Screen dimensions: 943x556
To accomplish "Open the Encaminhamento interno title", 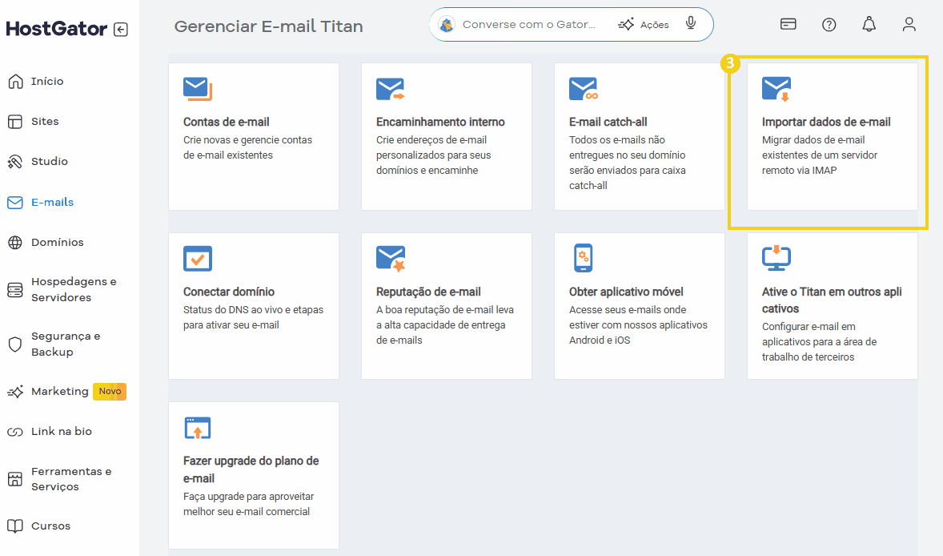I will click(440, 122).
